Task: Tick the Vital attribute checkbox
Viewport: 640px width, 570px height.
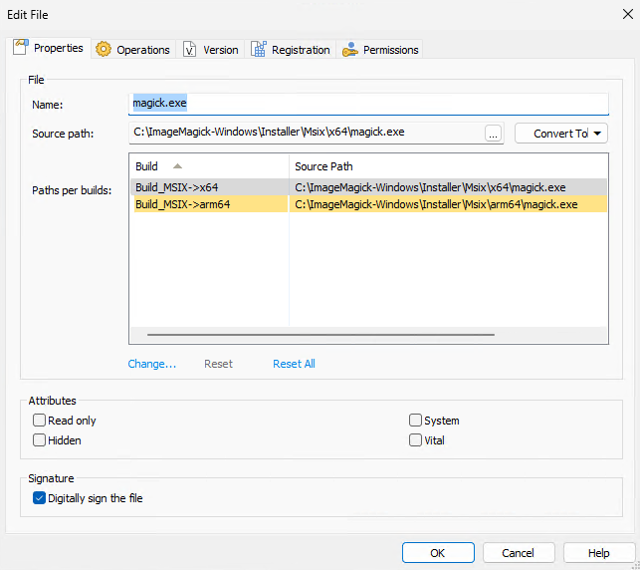Action: point(416,440)
